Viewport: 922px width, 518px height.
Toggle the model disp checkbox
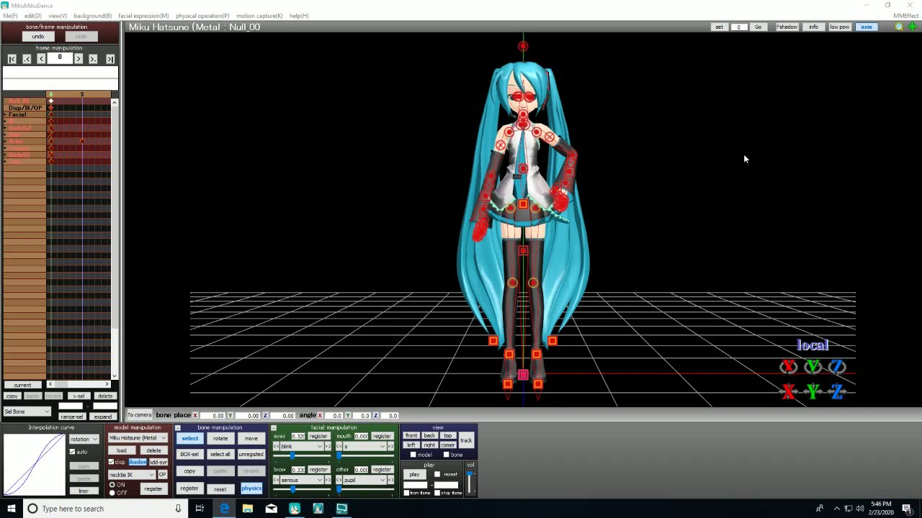point(111,462)
